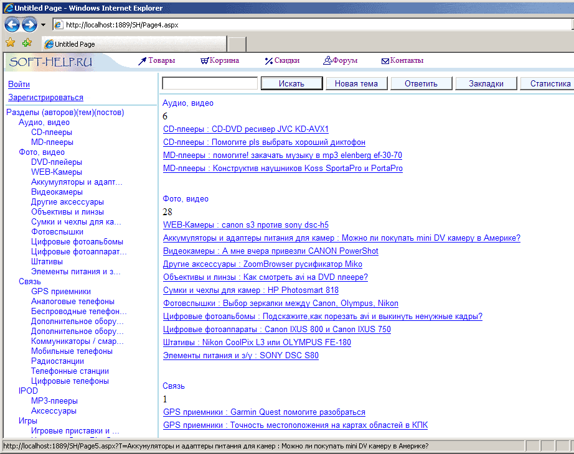Viewport: 574px width, 454px height.
Task: Select Радиостанции in sidebar tree
Action: 57,361
